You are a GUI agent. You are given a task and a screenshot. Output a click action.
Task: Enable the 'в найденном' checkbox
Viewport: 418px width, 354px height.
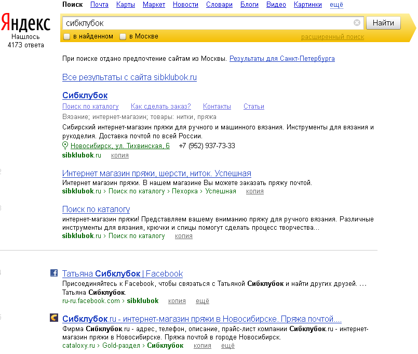[66, 36]
